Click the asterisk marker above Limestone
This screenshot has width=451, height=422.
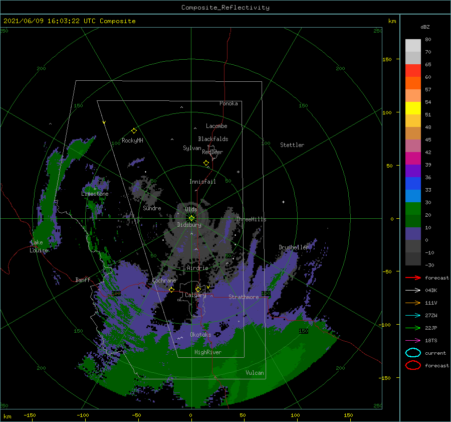coord(95,189)
